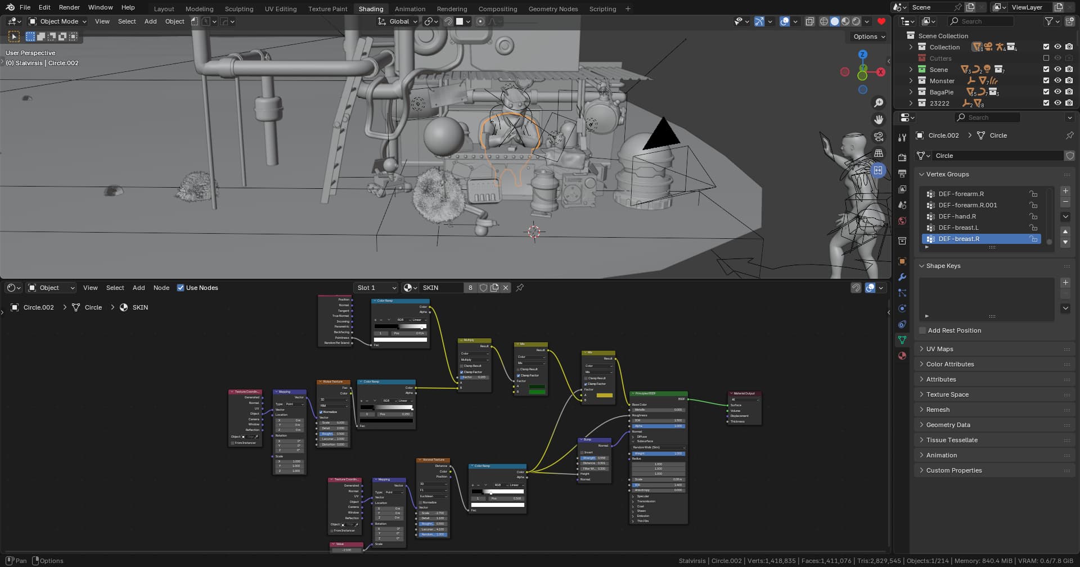Enable the Add Rest Position checkbox
The image size is (1080, 567).
922,330
